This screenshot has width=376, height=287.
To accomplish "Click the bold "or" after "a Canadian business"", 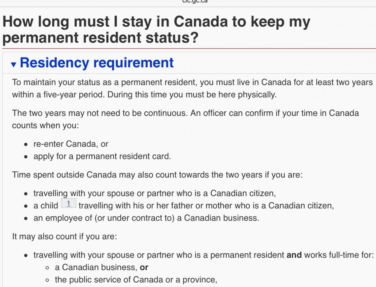I will pyautogui.click(x=144, y=267).
